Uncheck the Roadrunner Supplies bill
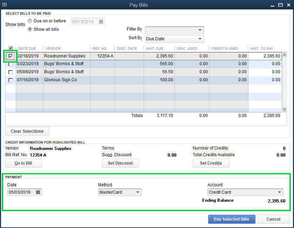 [10, 56]
